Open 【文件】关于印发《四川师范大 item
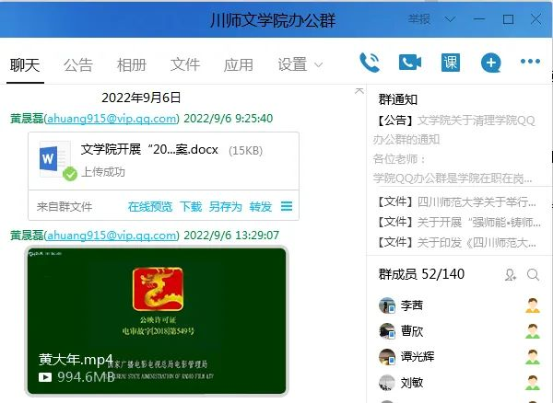 click(x=457, y=242)
